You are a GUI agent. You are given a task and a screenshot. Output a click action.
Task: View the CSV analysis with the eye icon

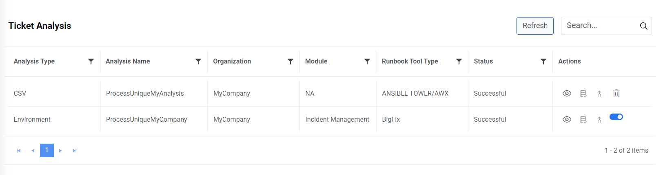coord(567,94)
